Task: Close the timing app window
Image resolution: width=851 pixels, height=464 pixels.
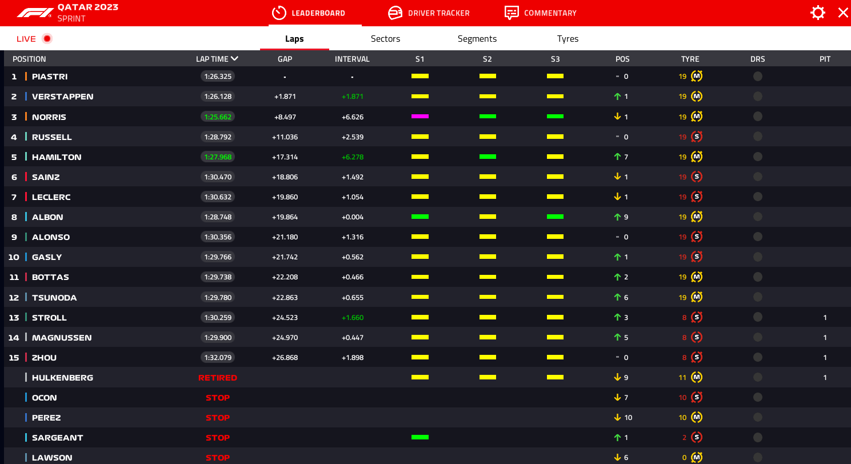Action: tap(843, 13)
